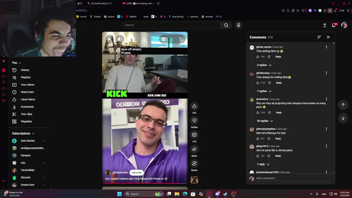Open the kdrama bookmark folder

(x=193, y=16)
